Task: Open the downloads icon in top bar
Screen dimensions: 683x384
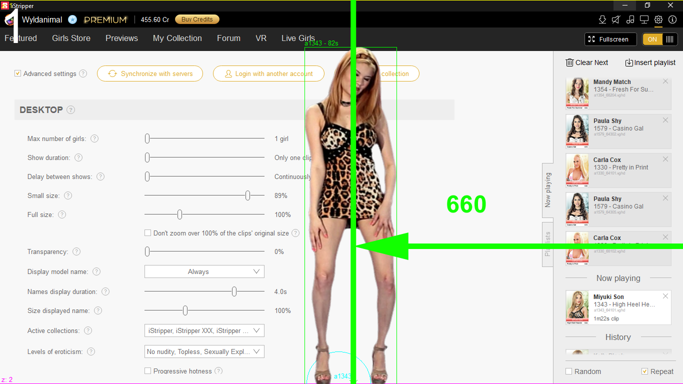Action: coord(602,19)
